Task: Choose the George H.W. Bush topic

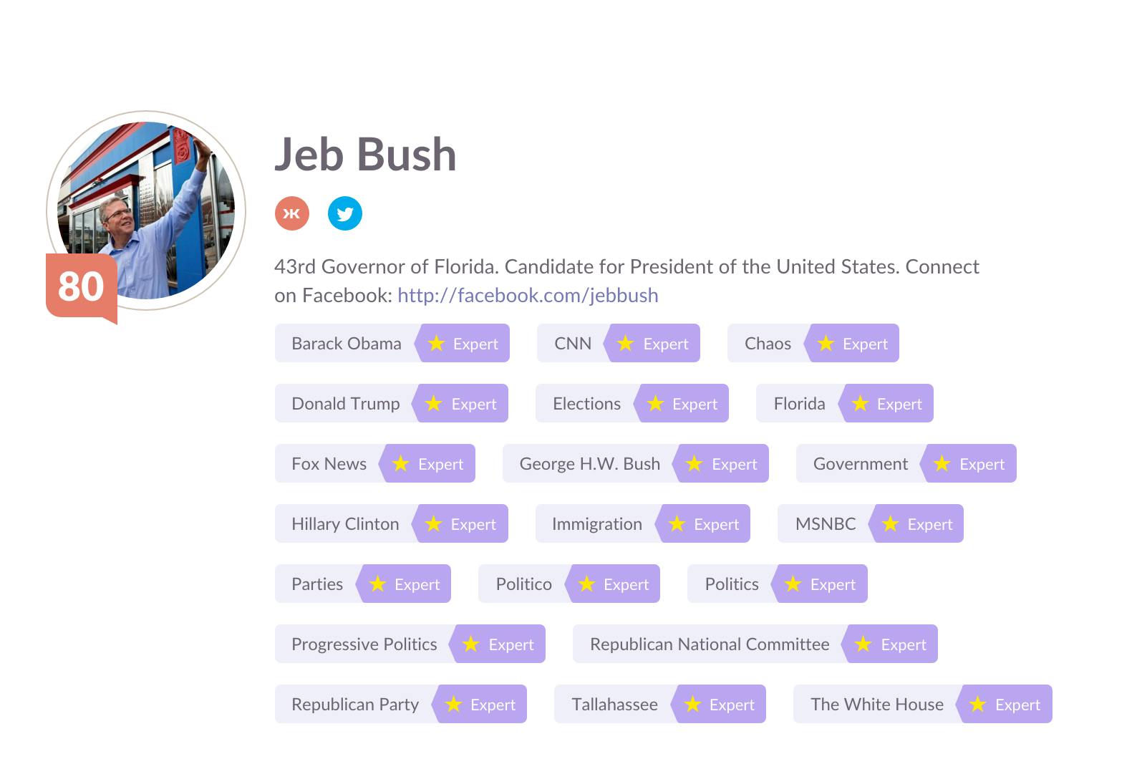Action: (x=589, y=464)
